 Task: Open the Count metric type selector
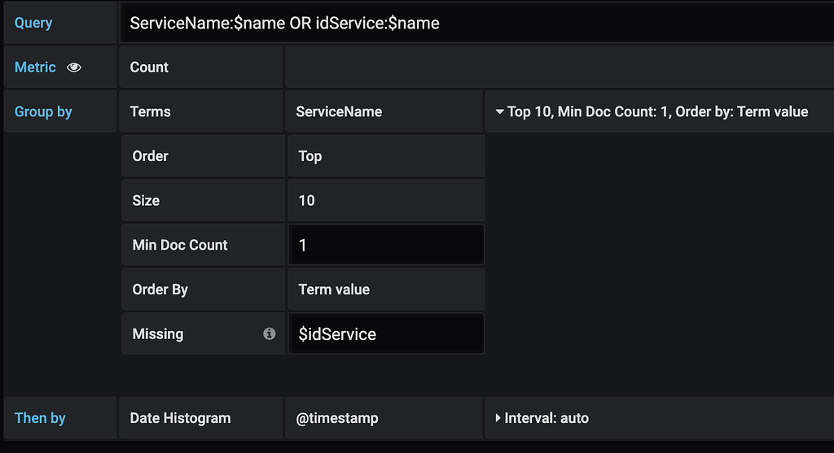pyautogui.click(x=149, y=68)
